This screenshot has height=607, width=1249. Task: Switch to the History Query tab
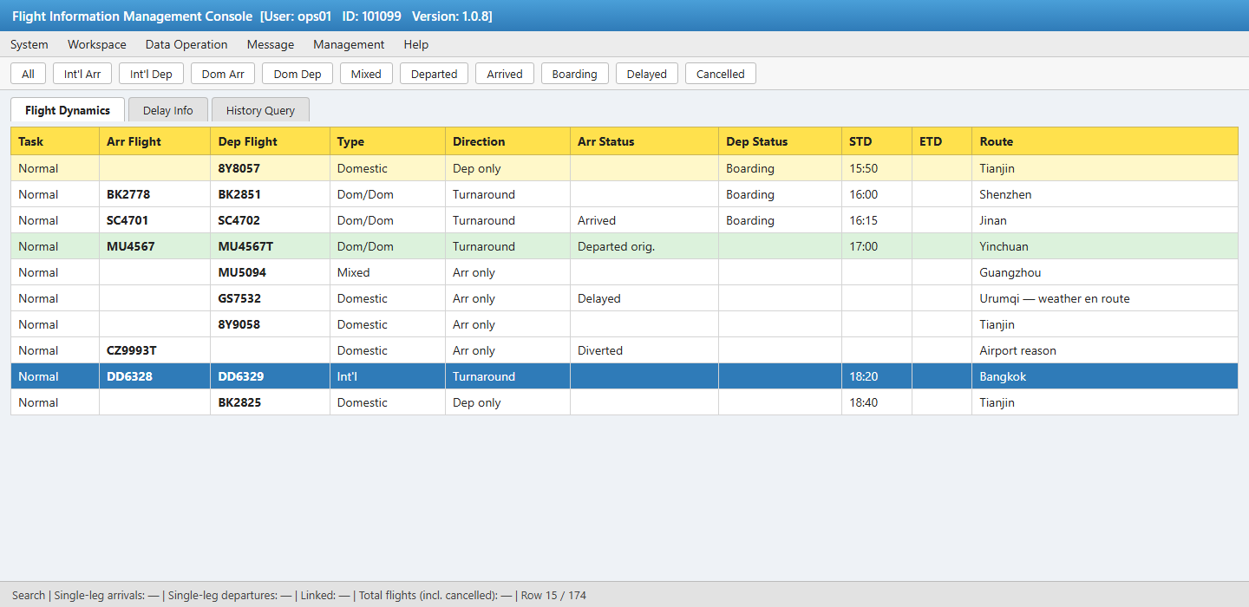click(260, 110)
